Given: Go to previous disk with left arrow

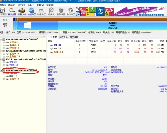Looking at the screenshot, I should click(x=4, y=20).
